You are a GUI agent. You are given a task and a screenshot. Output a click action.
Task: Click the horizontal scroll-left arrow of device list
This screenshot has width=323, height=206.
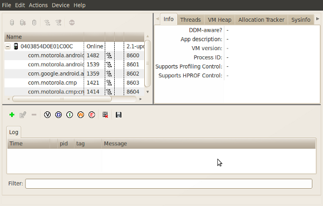8,99
